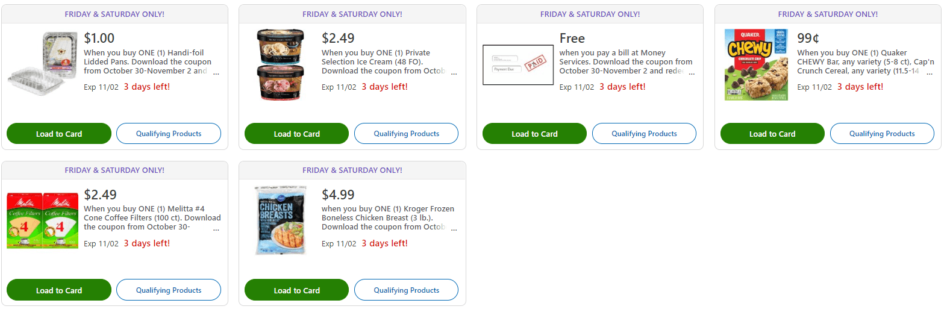Click the Quaker Chewy bar box image
This screenshot has height=309, width=947.
[756, 65]
